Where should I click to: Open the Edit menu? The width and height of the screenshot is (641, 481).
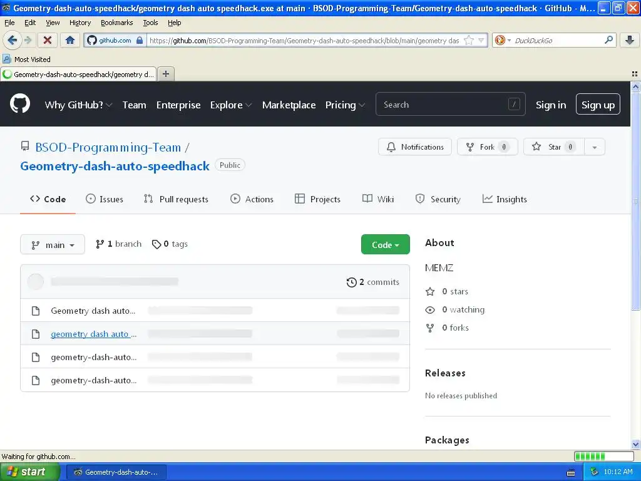(x=30, y=23)
